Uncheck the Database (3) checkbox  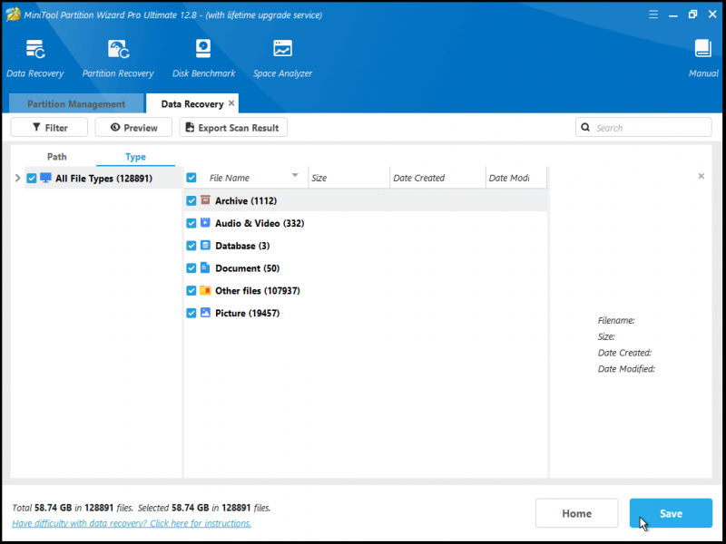[191, 246]
